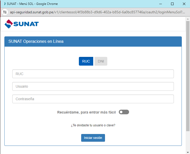Focus the Usuario input field

pos(93,86)
